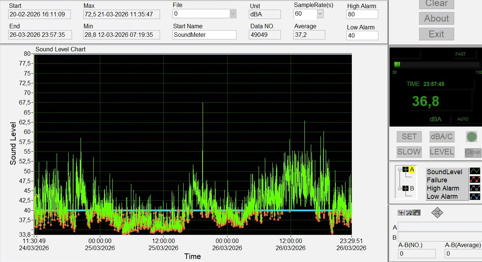Image resolution: width=482 pixels, height=262 pixels.
Task: Select the crosshair cursor tool
Action: click(x=401, y=213)
